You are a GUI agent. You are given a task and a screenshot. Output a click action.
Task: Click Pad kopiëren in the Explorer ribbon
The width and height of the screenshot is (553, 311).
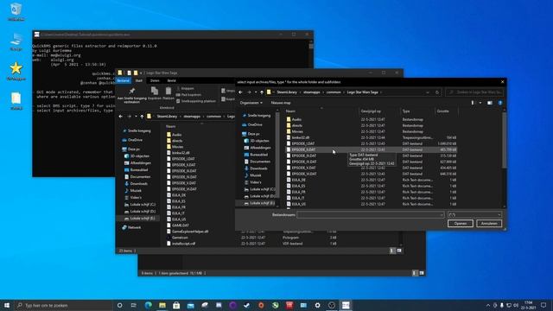tap(188, 95)
